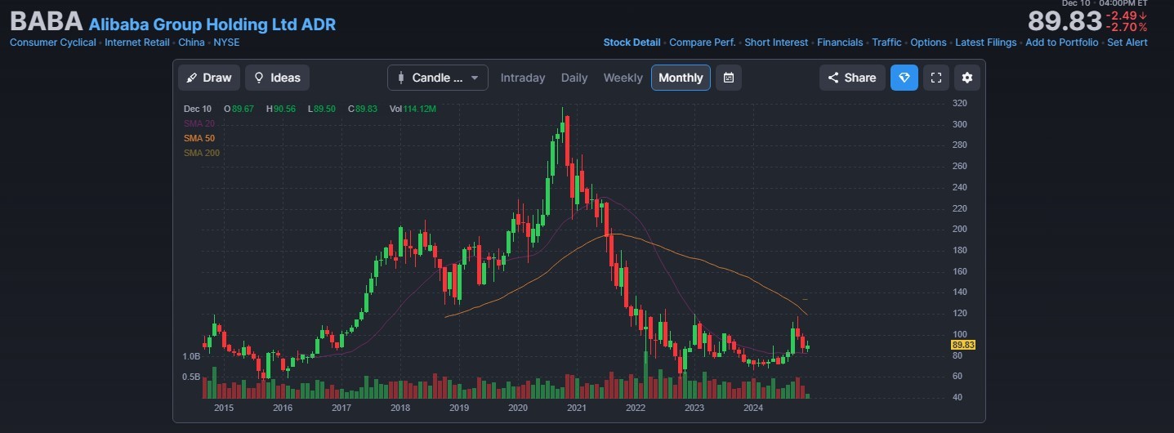This screenshot has height=433, width=1174.
Task: Click the Dec 10 date readout in chart
Action: coord(198,109)
